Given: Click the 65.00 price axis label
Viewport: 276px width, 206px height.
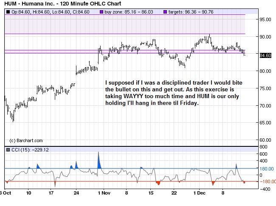Looking at the screenshot, I should tap(265, 123).
